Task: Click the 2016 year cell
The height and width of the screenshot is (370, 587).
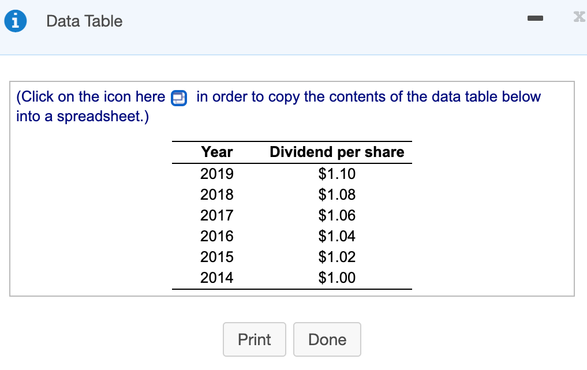Action: (217, 236)
